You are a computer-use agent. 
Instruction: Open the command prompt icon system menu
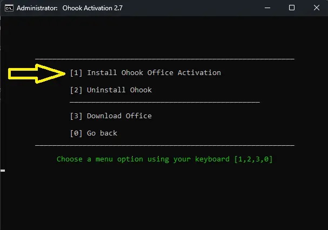point(9,8)
